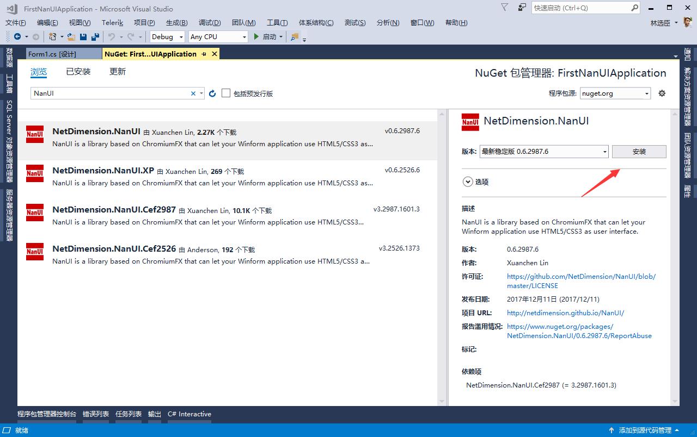The height and width of the screenshot is (437, 697).
Task: Clear the NanUI search text with X
Action: tap(193, 93)
